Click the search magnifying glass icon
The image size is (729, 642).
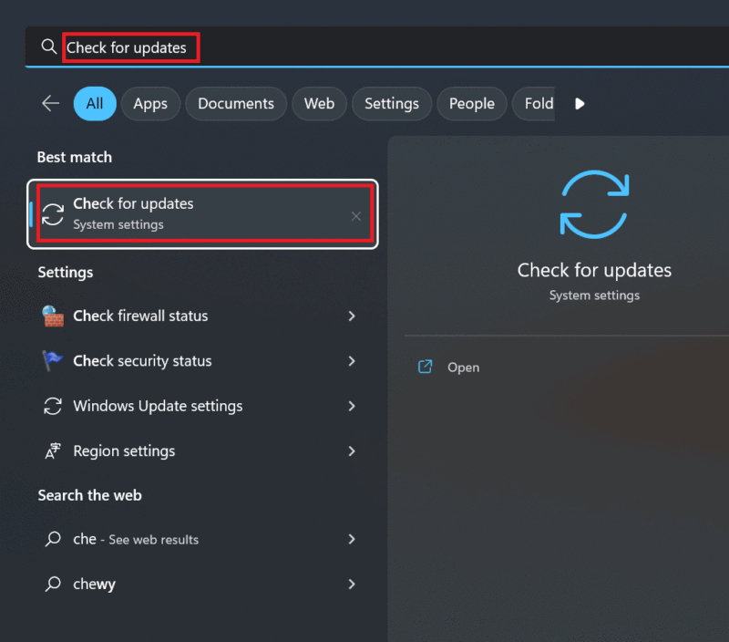point(49,47)
